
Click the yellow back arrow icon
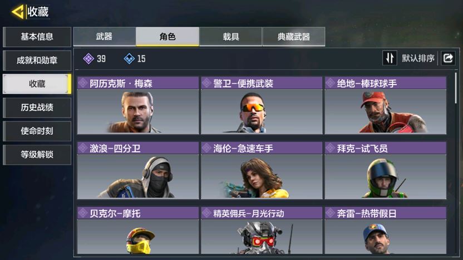point(18,12)
